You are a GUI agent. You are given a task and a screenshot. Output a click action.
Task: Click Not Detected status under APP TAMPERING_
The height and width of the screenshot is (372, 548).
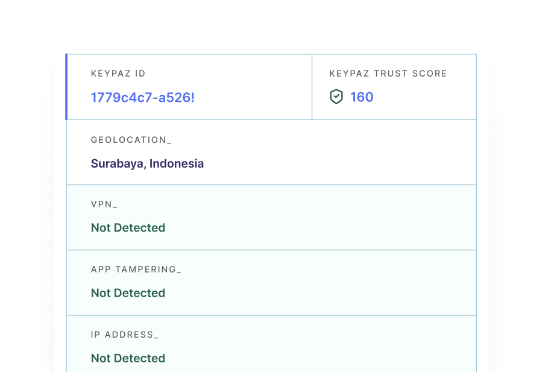[128, 293]
